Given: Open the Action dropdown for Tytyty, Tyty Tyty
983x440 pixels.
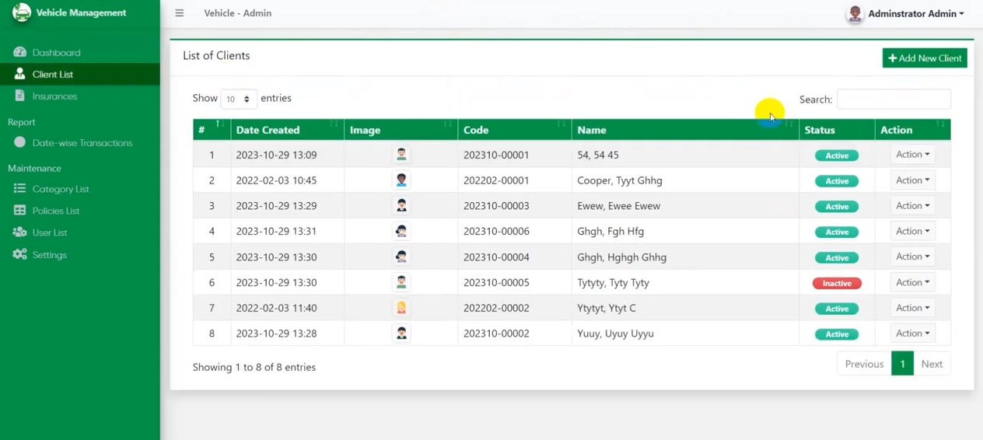Looking at the screenshot, I should [x=912, y=282].
